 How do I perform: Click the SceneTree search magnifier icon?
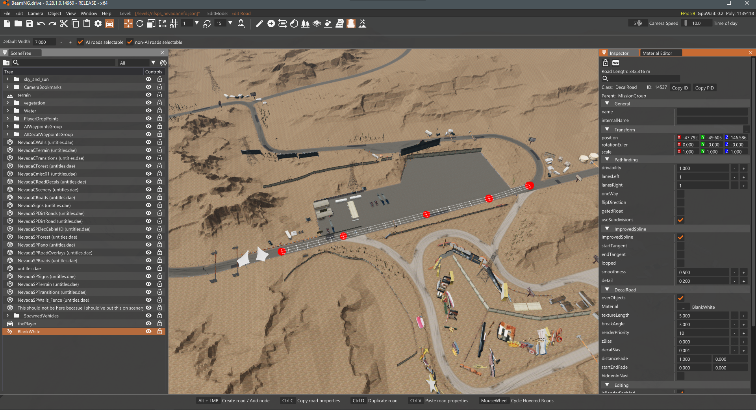coord(16,63)
